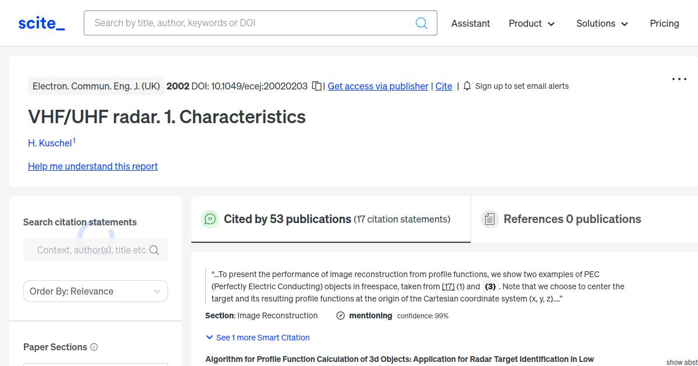
Task: Go to the scite_ home logo
Action: [x=42, y=23]
